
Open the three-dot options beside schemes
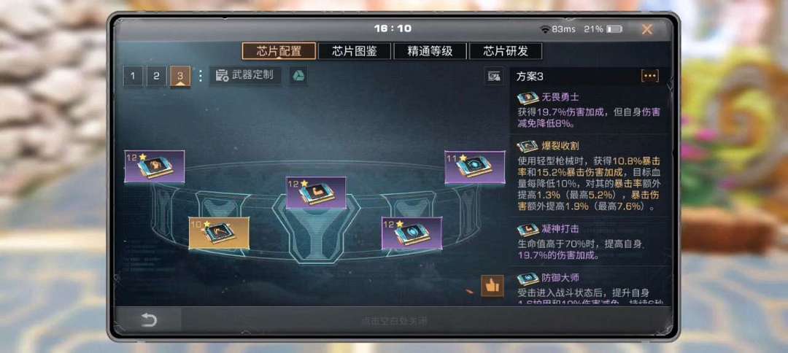(200, 76)
